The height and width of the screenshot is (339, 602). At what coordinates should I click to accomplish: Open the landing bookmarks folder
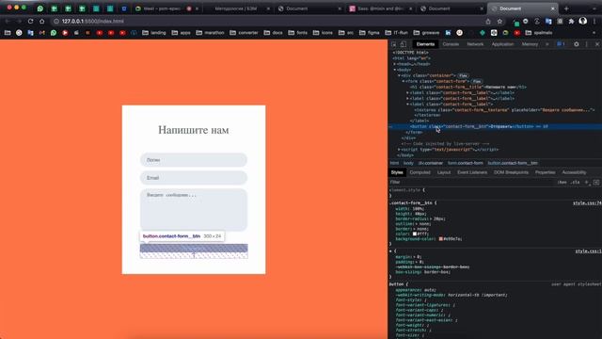154,33
